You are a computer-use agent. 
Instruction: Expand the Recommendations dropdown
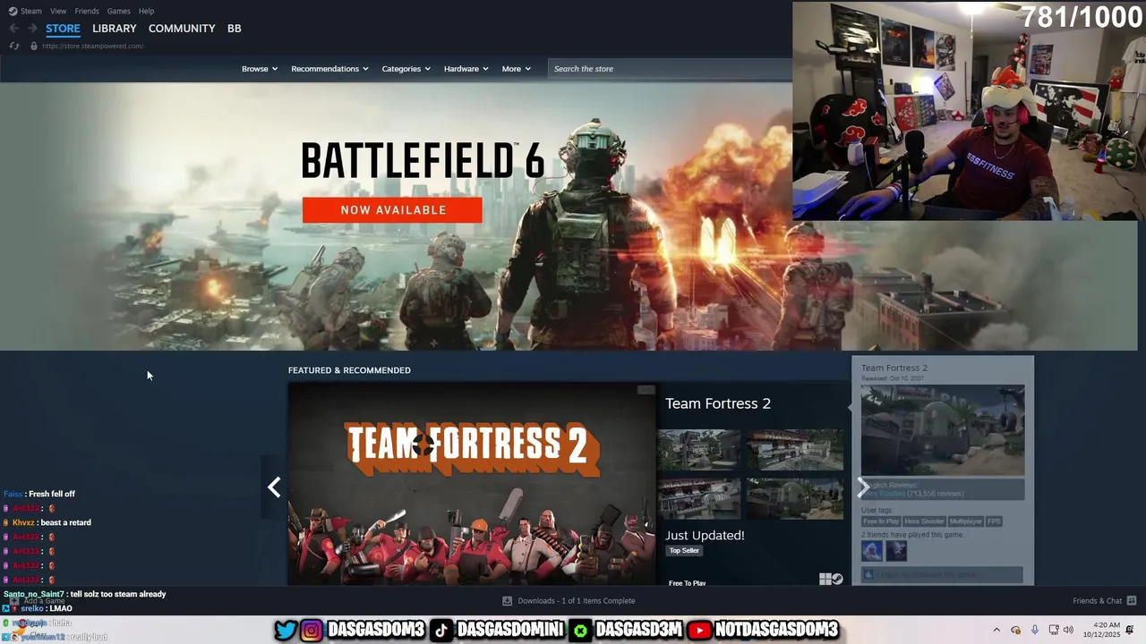point(329,69)
